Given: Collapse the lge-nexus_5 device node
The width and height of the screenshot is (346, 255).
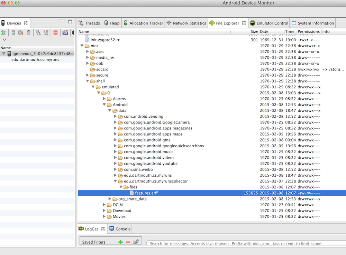Looking at the screenshot, I should pyautogui.click(x=4, y=53).
